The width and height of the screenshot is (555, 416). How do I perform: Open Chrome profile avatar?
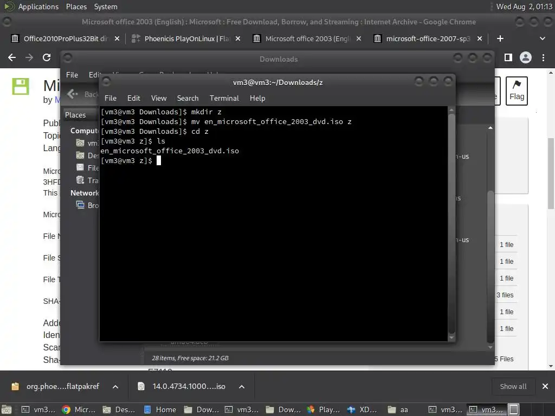pos(526,57)
